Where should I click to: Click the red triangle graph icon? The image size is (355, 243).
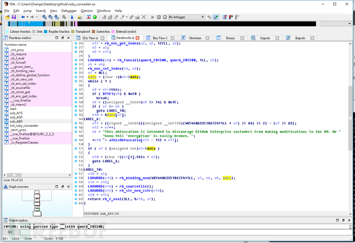click(x=88, y=17)
